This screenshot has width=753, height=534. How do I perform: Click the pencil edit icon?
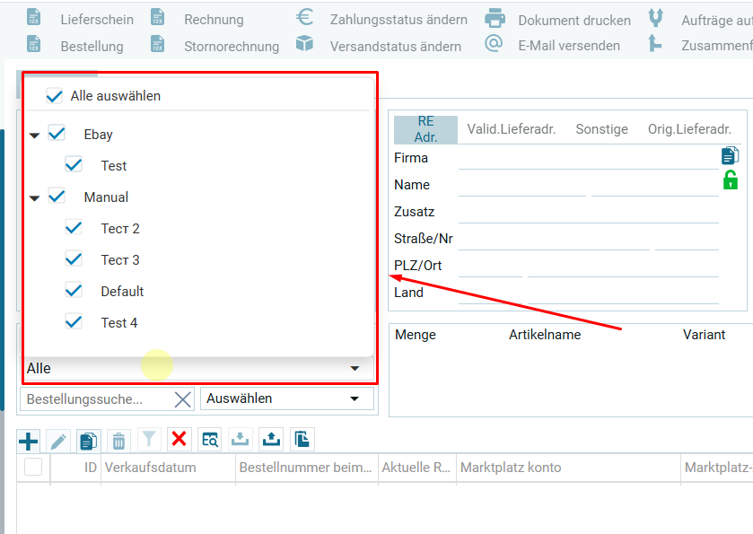[58, 440]
